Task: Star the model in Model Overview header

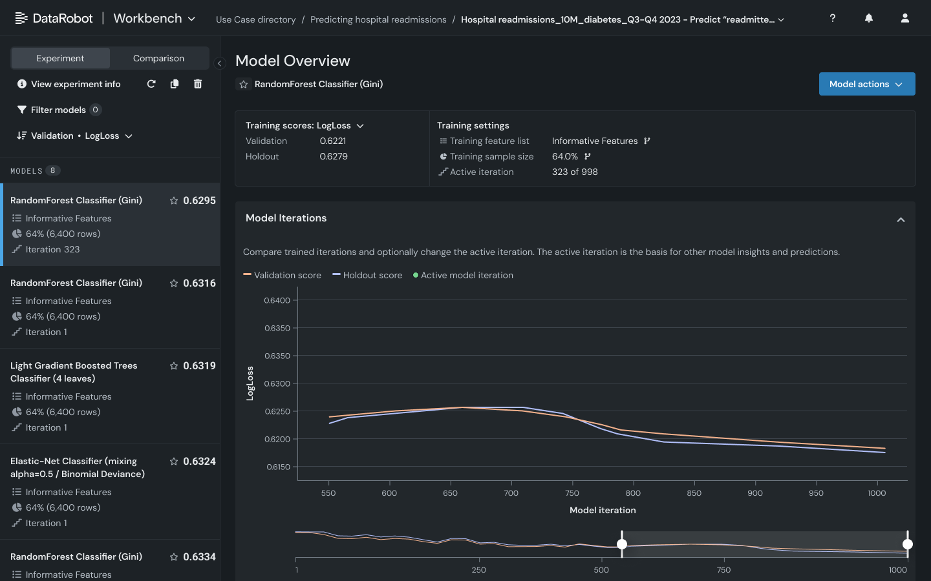Action: pos(244,85)
